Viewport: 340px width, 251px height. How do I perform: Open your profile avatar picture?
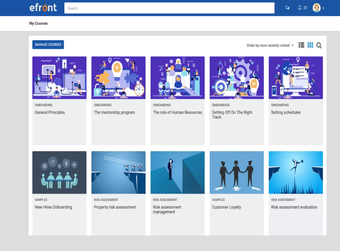point(316,7)
